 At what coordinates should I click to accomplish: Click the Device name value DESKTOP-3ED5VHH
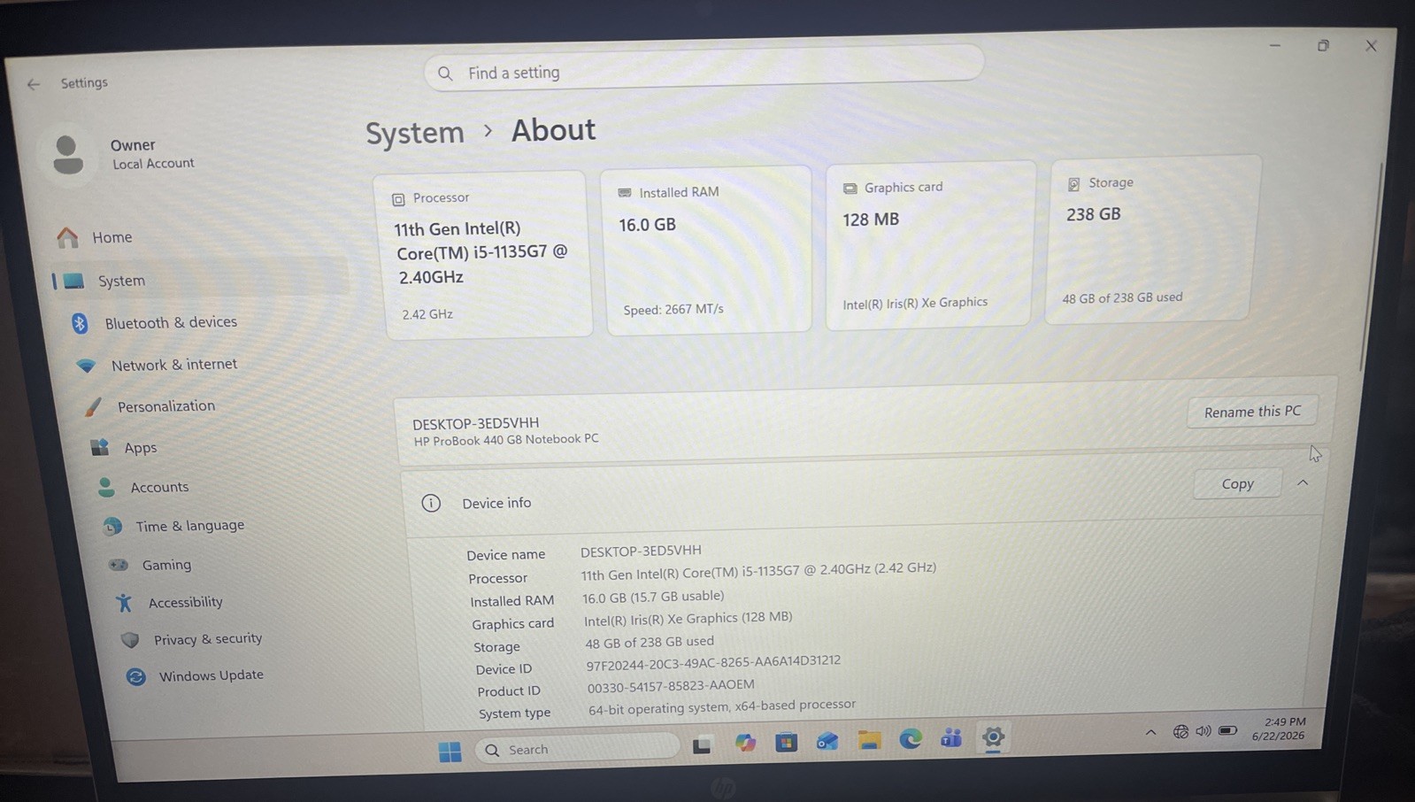pos(641,551)
